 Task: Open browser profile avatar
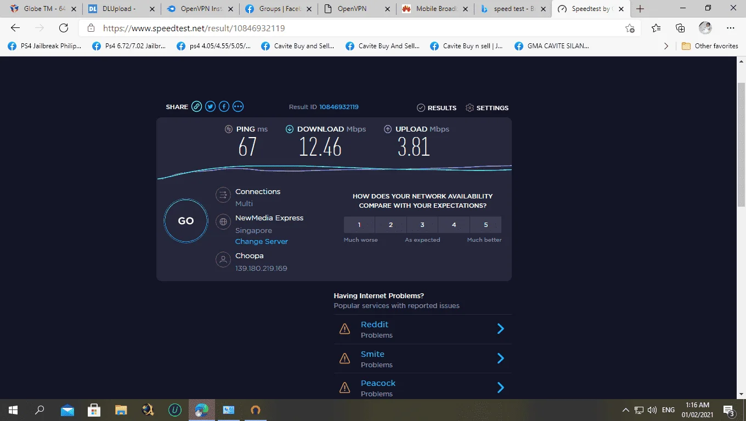coord(705,28)
